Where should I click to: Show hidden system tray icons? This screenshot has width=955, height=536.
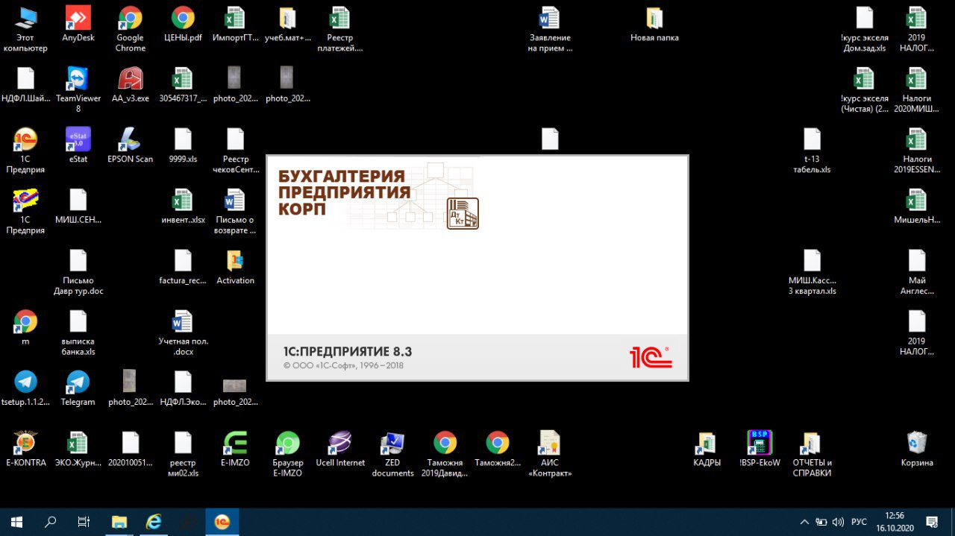[x=804, y=522]
